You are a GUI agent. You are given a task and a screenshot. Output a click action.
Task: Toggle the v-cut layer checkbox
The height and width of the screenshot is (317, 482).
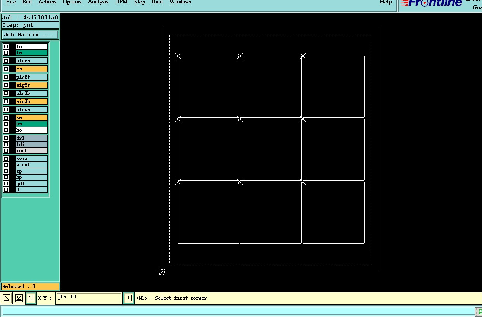6,165
